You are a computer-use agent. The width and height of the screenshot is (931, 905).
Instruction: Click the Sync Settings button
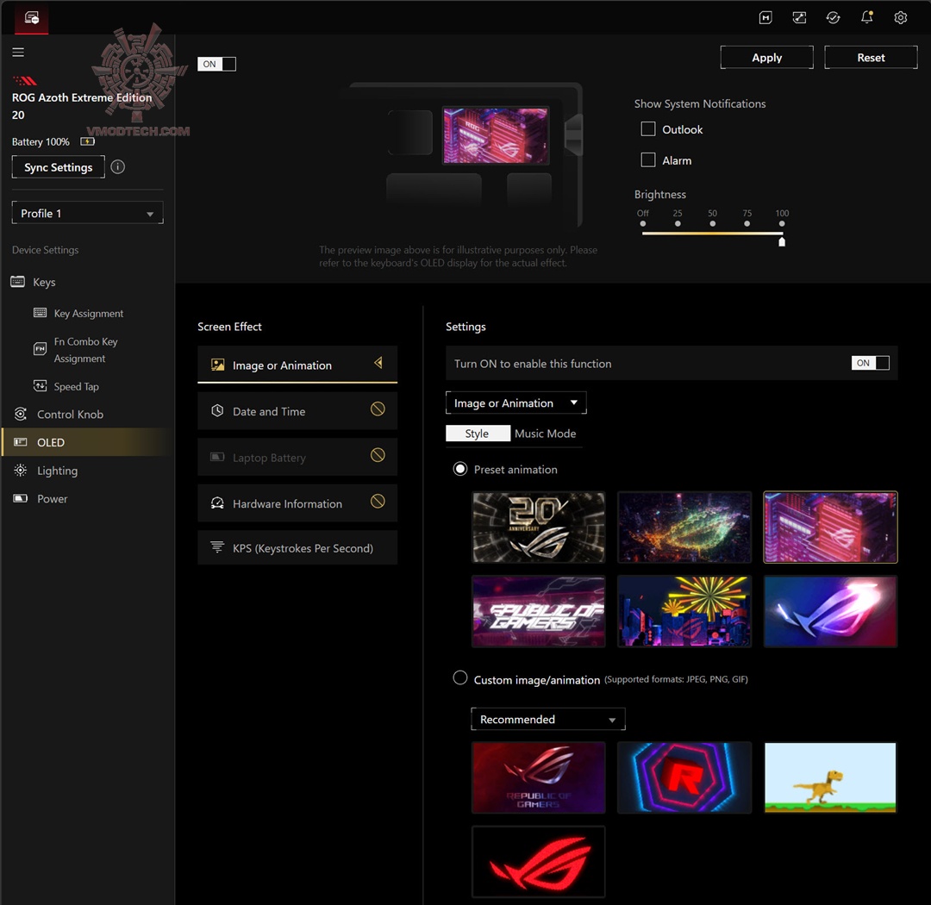pyautogui.click(x=59, y=167)
